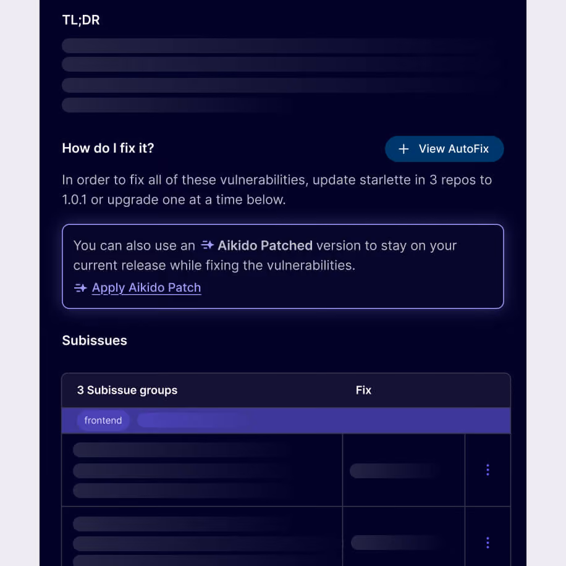Click the plus icon in View AutoFix
Image resolution: width=566 pixels, height=566 pixels.
tap(403, 149)
